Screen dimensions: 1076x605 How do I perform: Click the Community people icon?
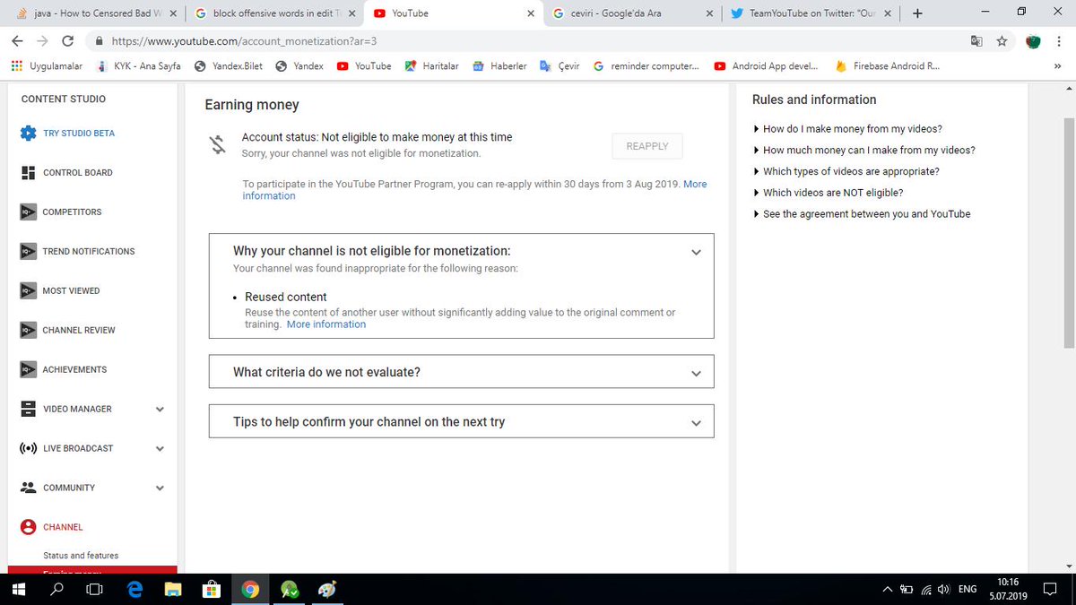tap(27, 488)
